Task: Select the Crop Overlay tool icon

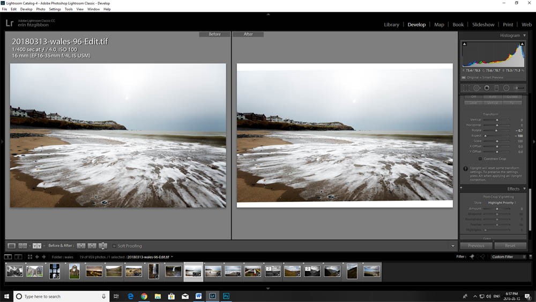Action: point(466,88)
